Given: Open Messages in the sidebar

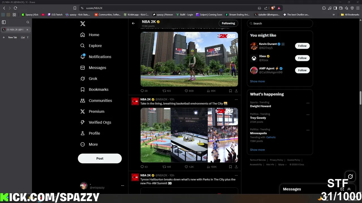Looking at the screenshot, I should tap(93, 68).
